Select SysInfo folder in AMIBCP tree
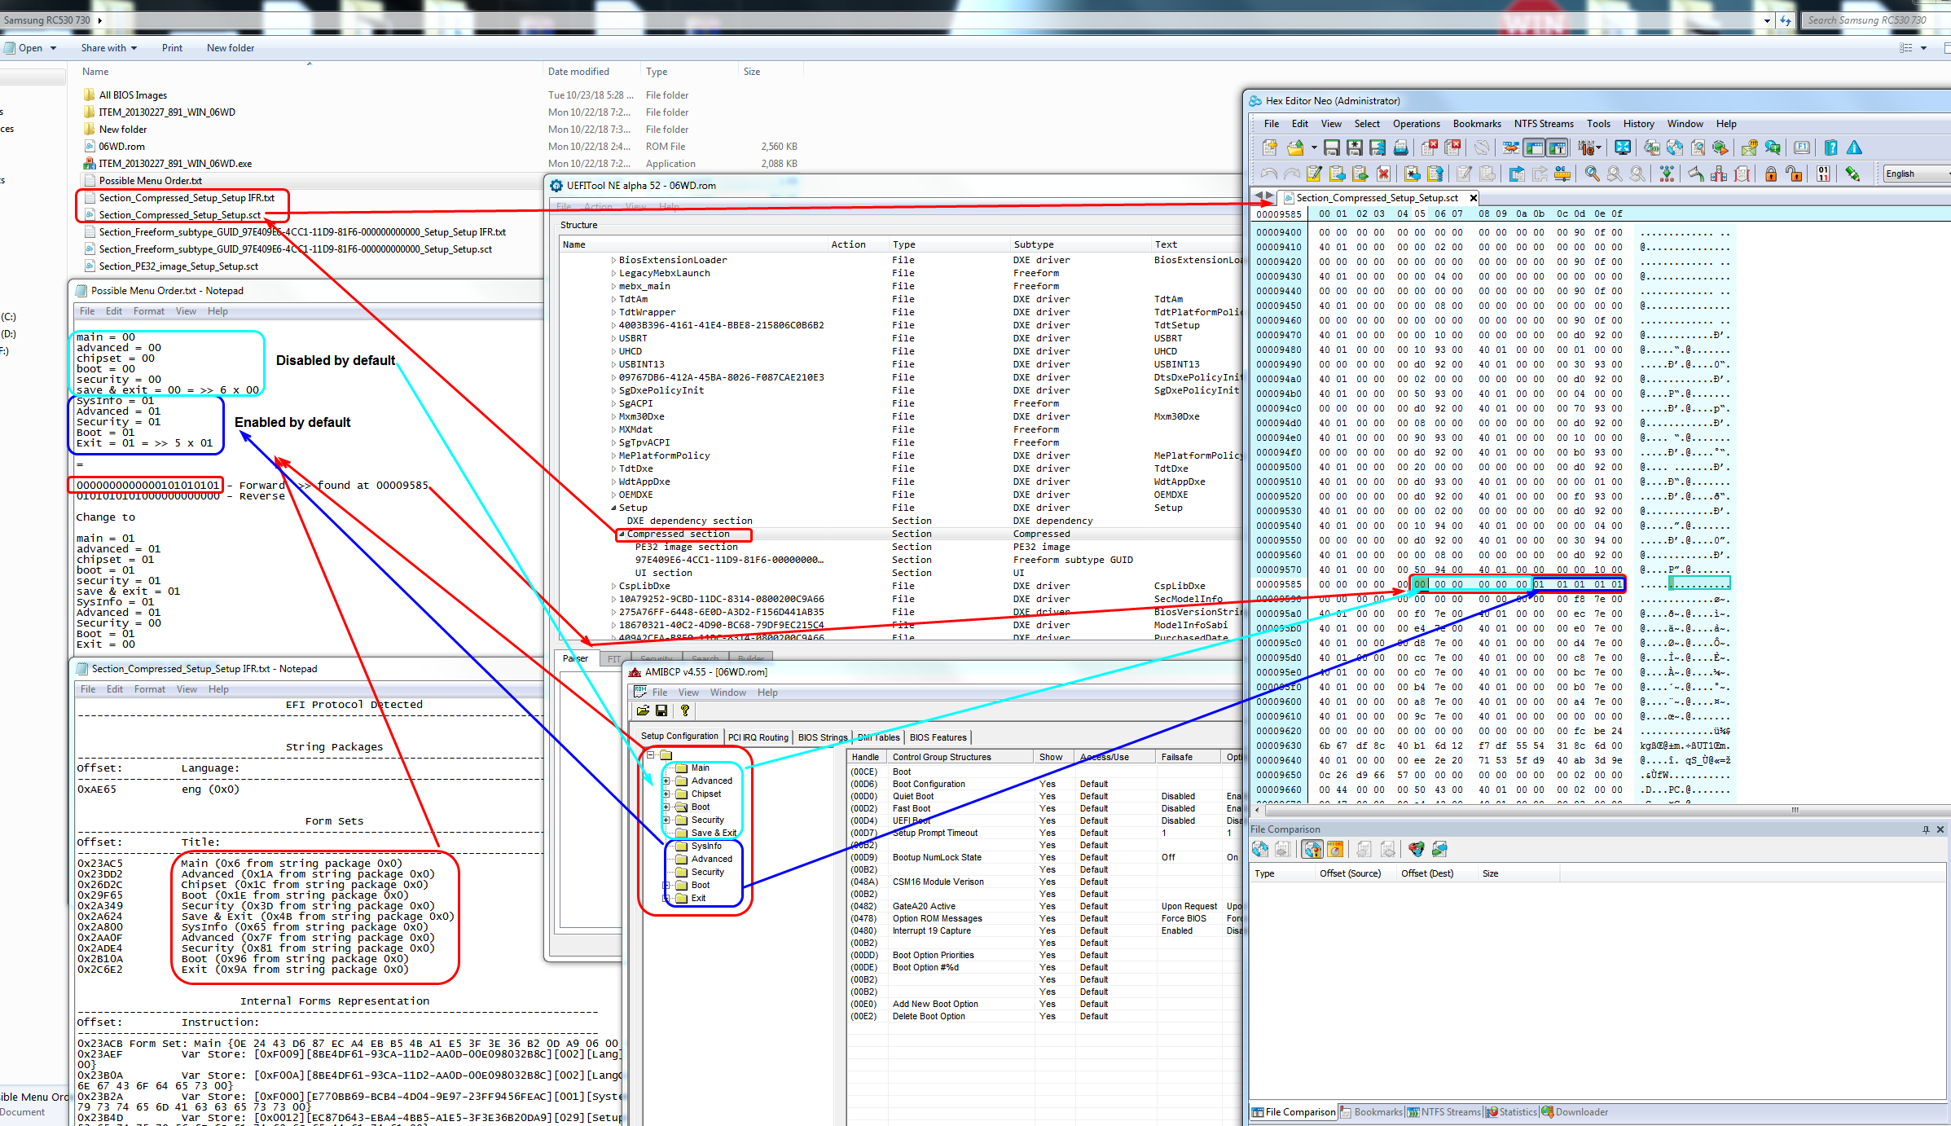Viewport: 1951px width, 1126px height. (x=706, y=846)
